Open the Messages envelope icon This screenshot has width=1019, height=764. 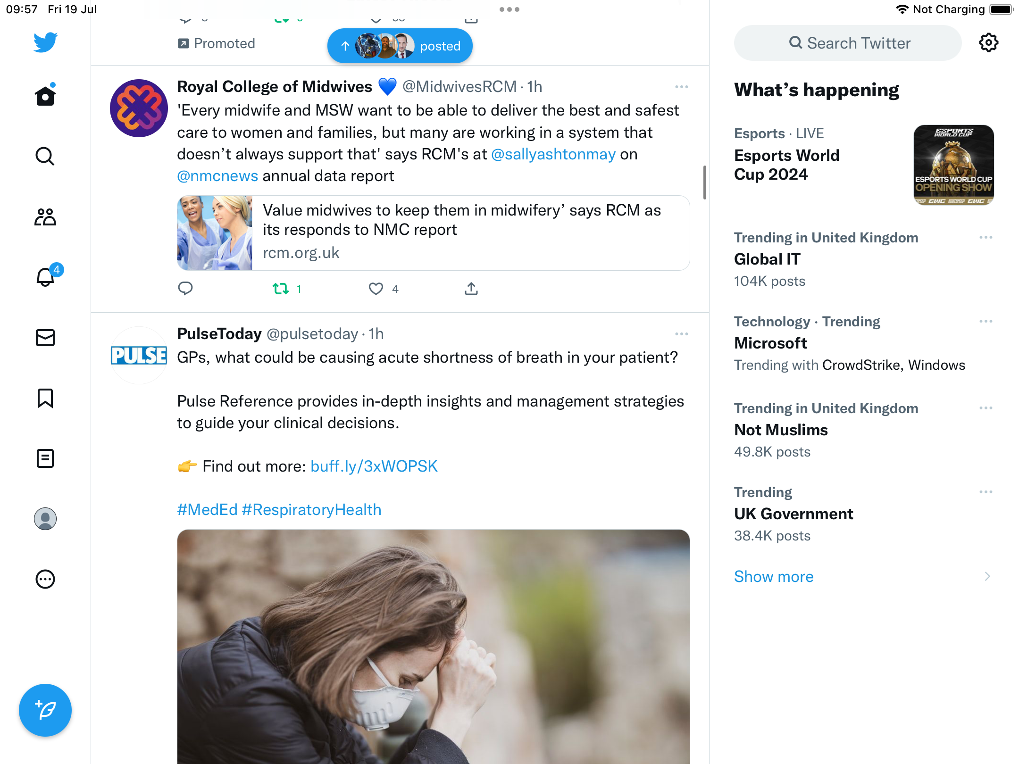coord(45,338)
